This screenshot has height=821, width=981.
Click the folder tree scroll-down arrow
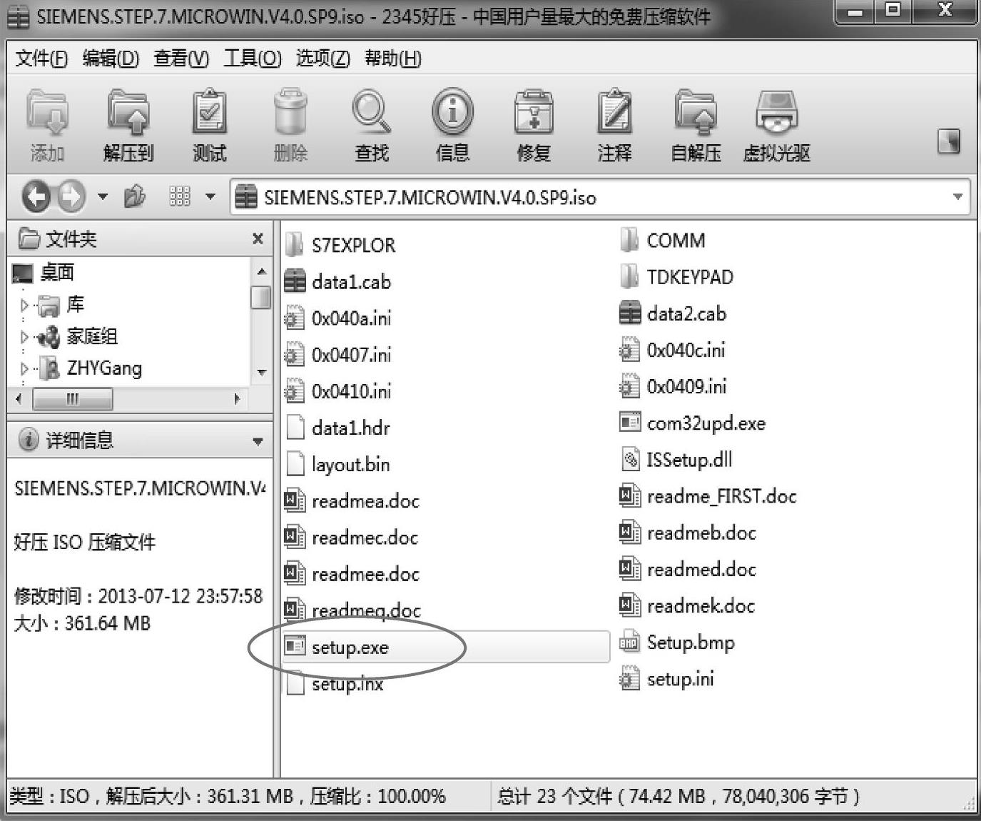click(x=261, y=372)
